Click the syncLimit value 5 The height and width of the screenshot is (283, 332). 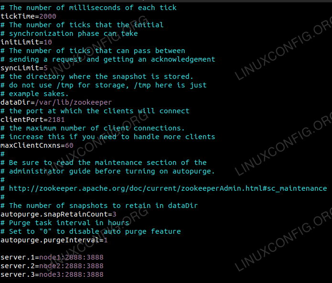coord(45,68)
